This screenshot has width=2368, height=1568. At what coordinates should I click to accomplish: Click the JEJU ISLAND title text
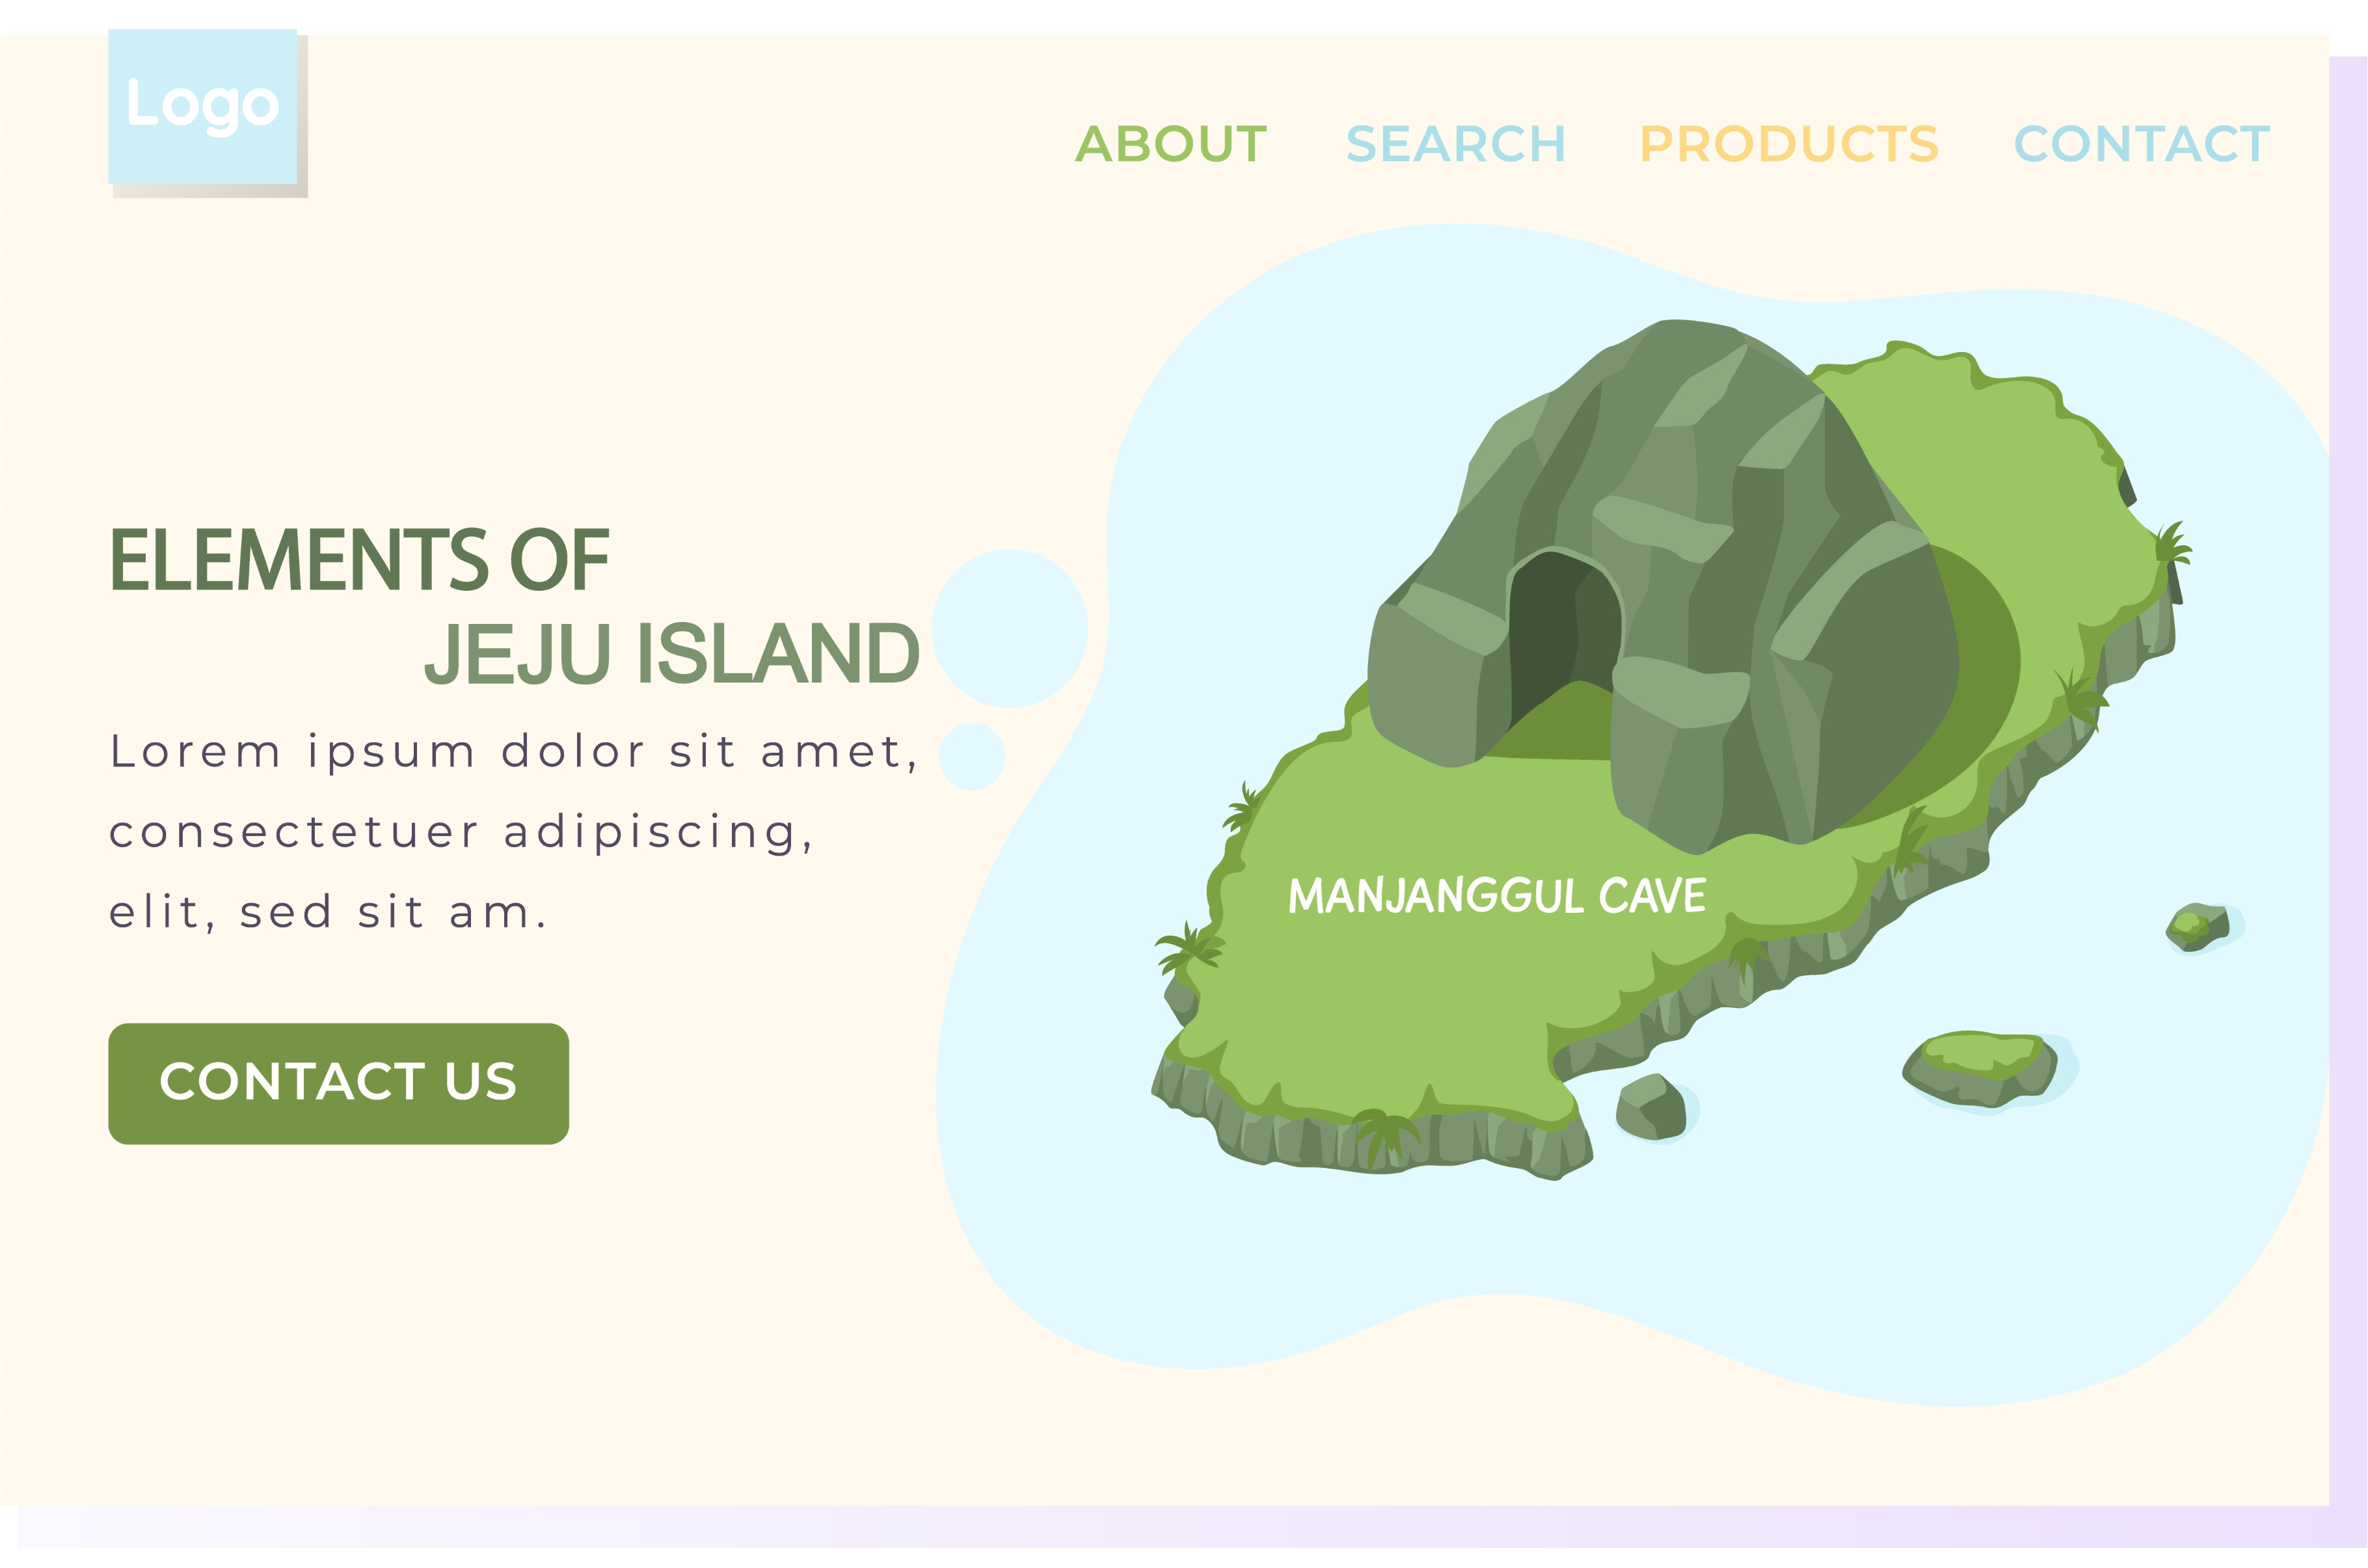click(x=671, y=654)
